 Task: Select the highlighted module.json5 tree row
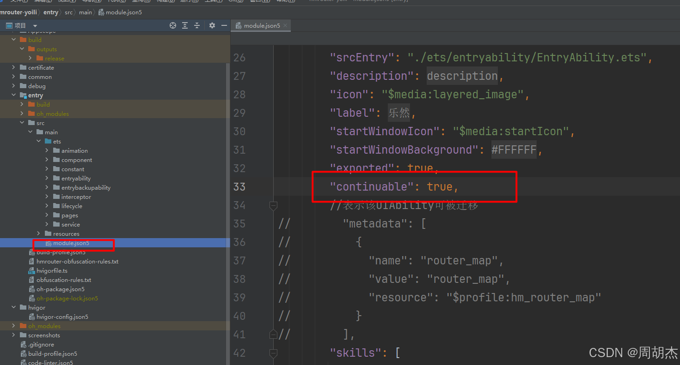pyautogui.click(x=115, y=243)
